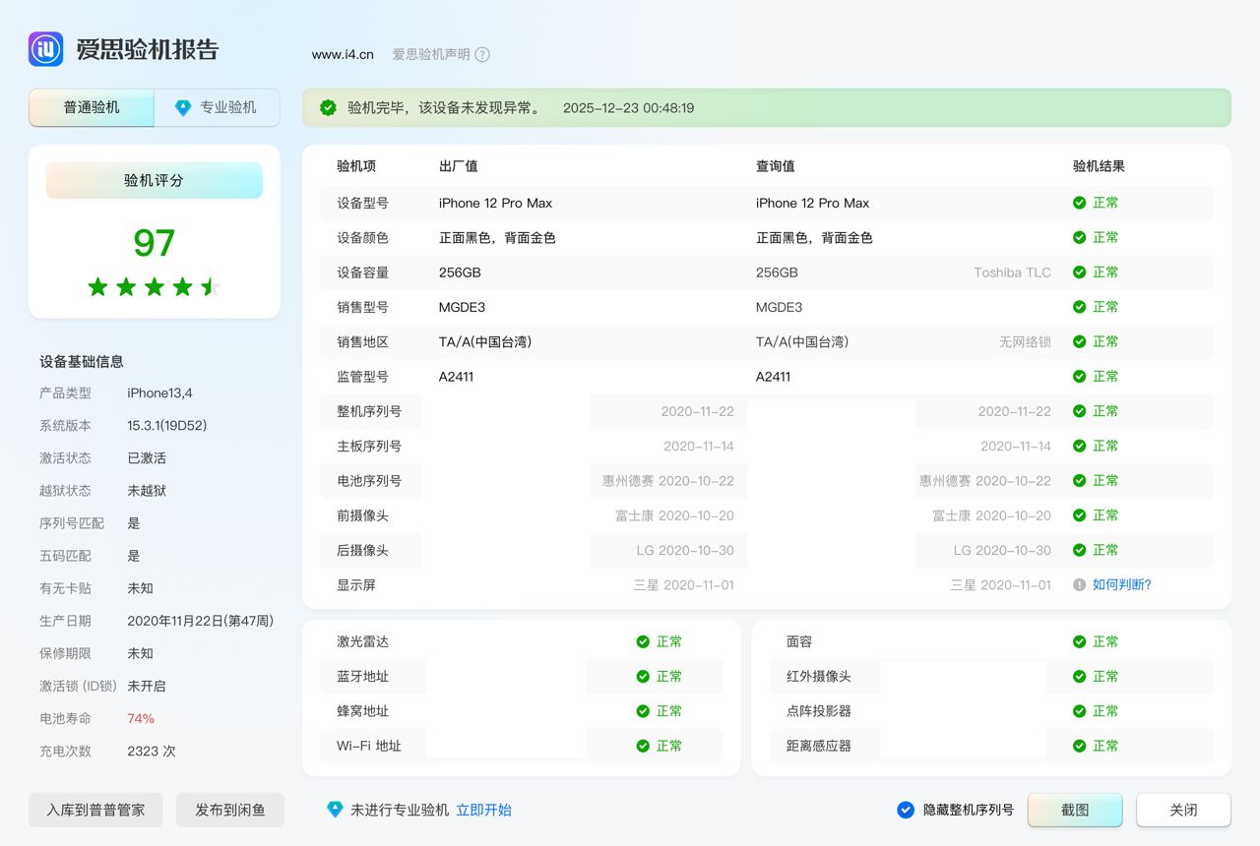Click the blue diamond icon beside 未进行专业验机

[x=335, y=810]
